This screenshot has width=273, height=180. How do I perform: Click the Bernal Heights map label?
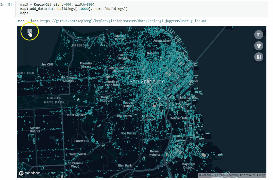155,153
